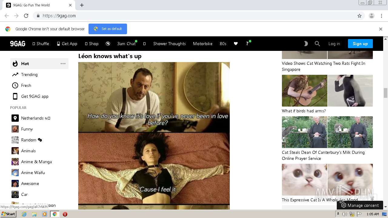Click the Sign up button

[360, 44]
